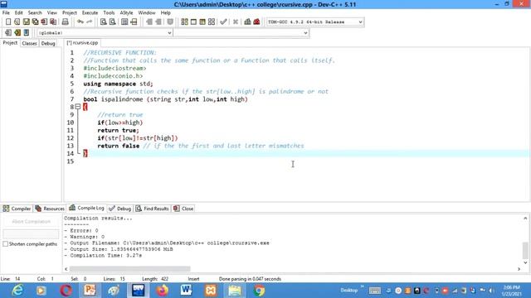This screenshot has width=531, height=298.
Task: Click the Stop execution X icon
Action: pos(236,22)
